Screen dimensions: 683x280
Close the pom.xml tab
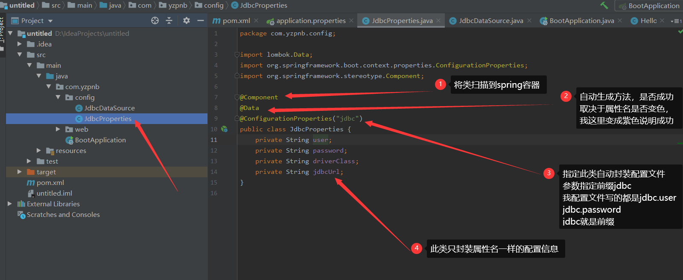[256, 20]
